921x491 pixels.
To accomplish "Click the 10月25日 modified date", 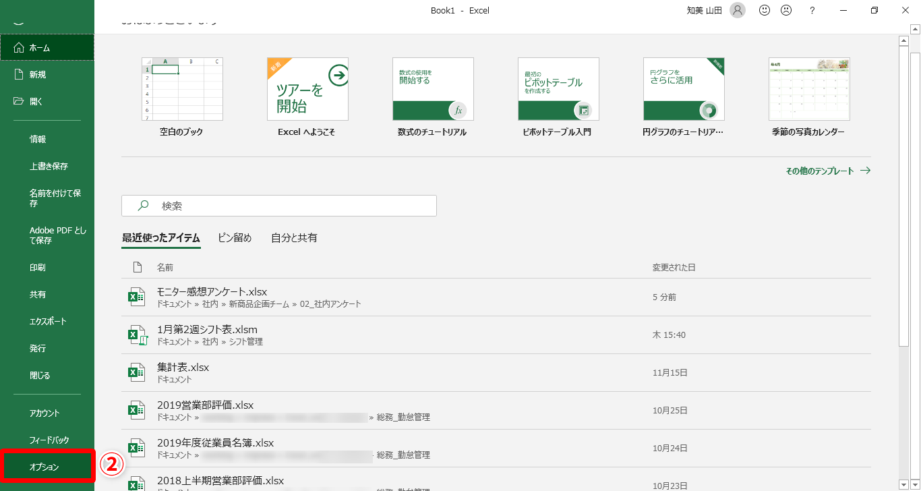I will 670,411.
